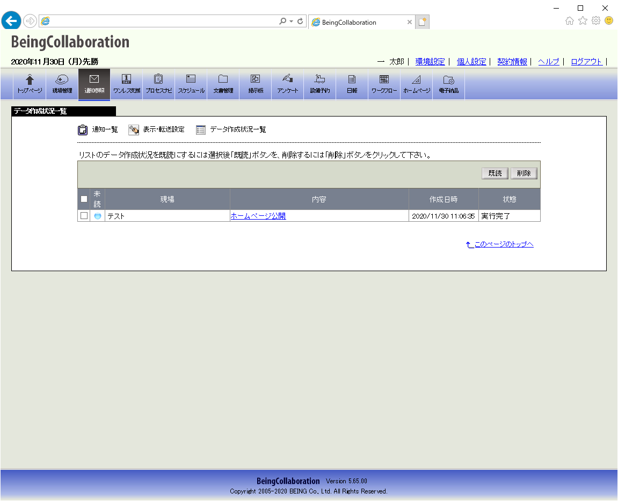Open スケジュール calendar module

(191, 84)
